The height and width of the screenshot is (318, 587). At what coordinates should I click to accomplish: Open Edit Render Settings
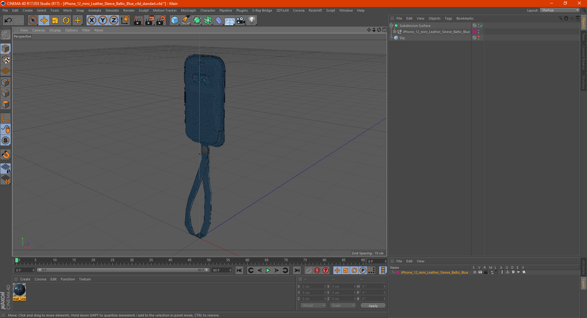[x=161, y=20]
